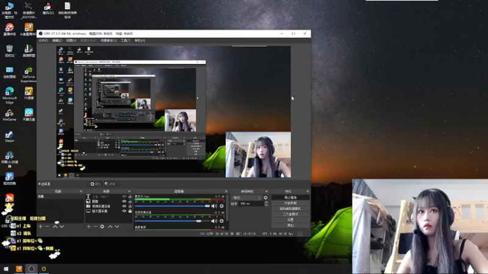Open the 工具(T) menu in OBS
This screenshot has height=274, width=488.
pos(126,41)
